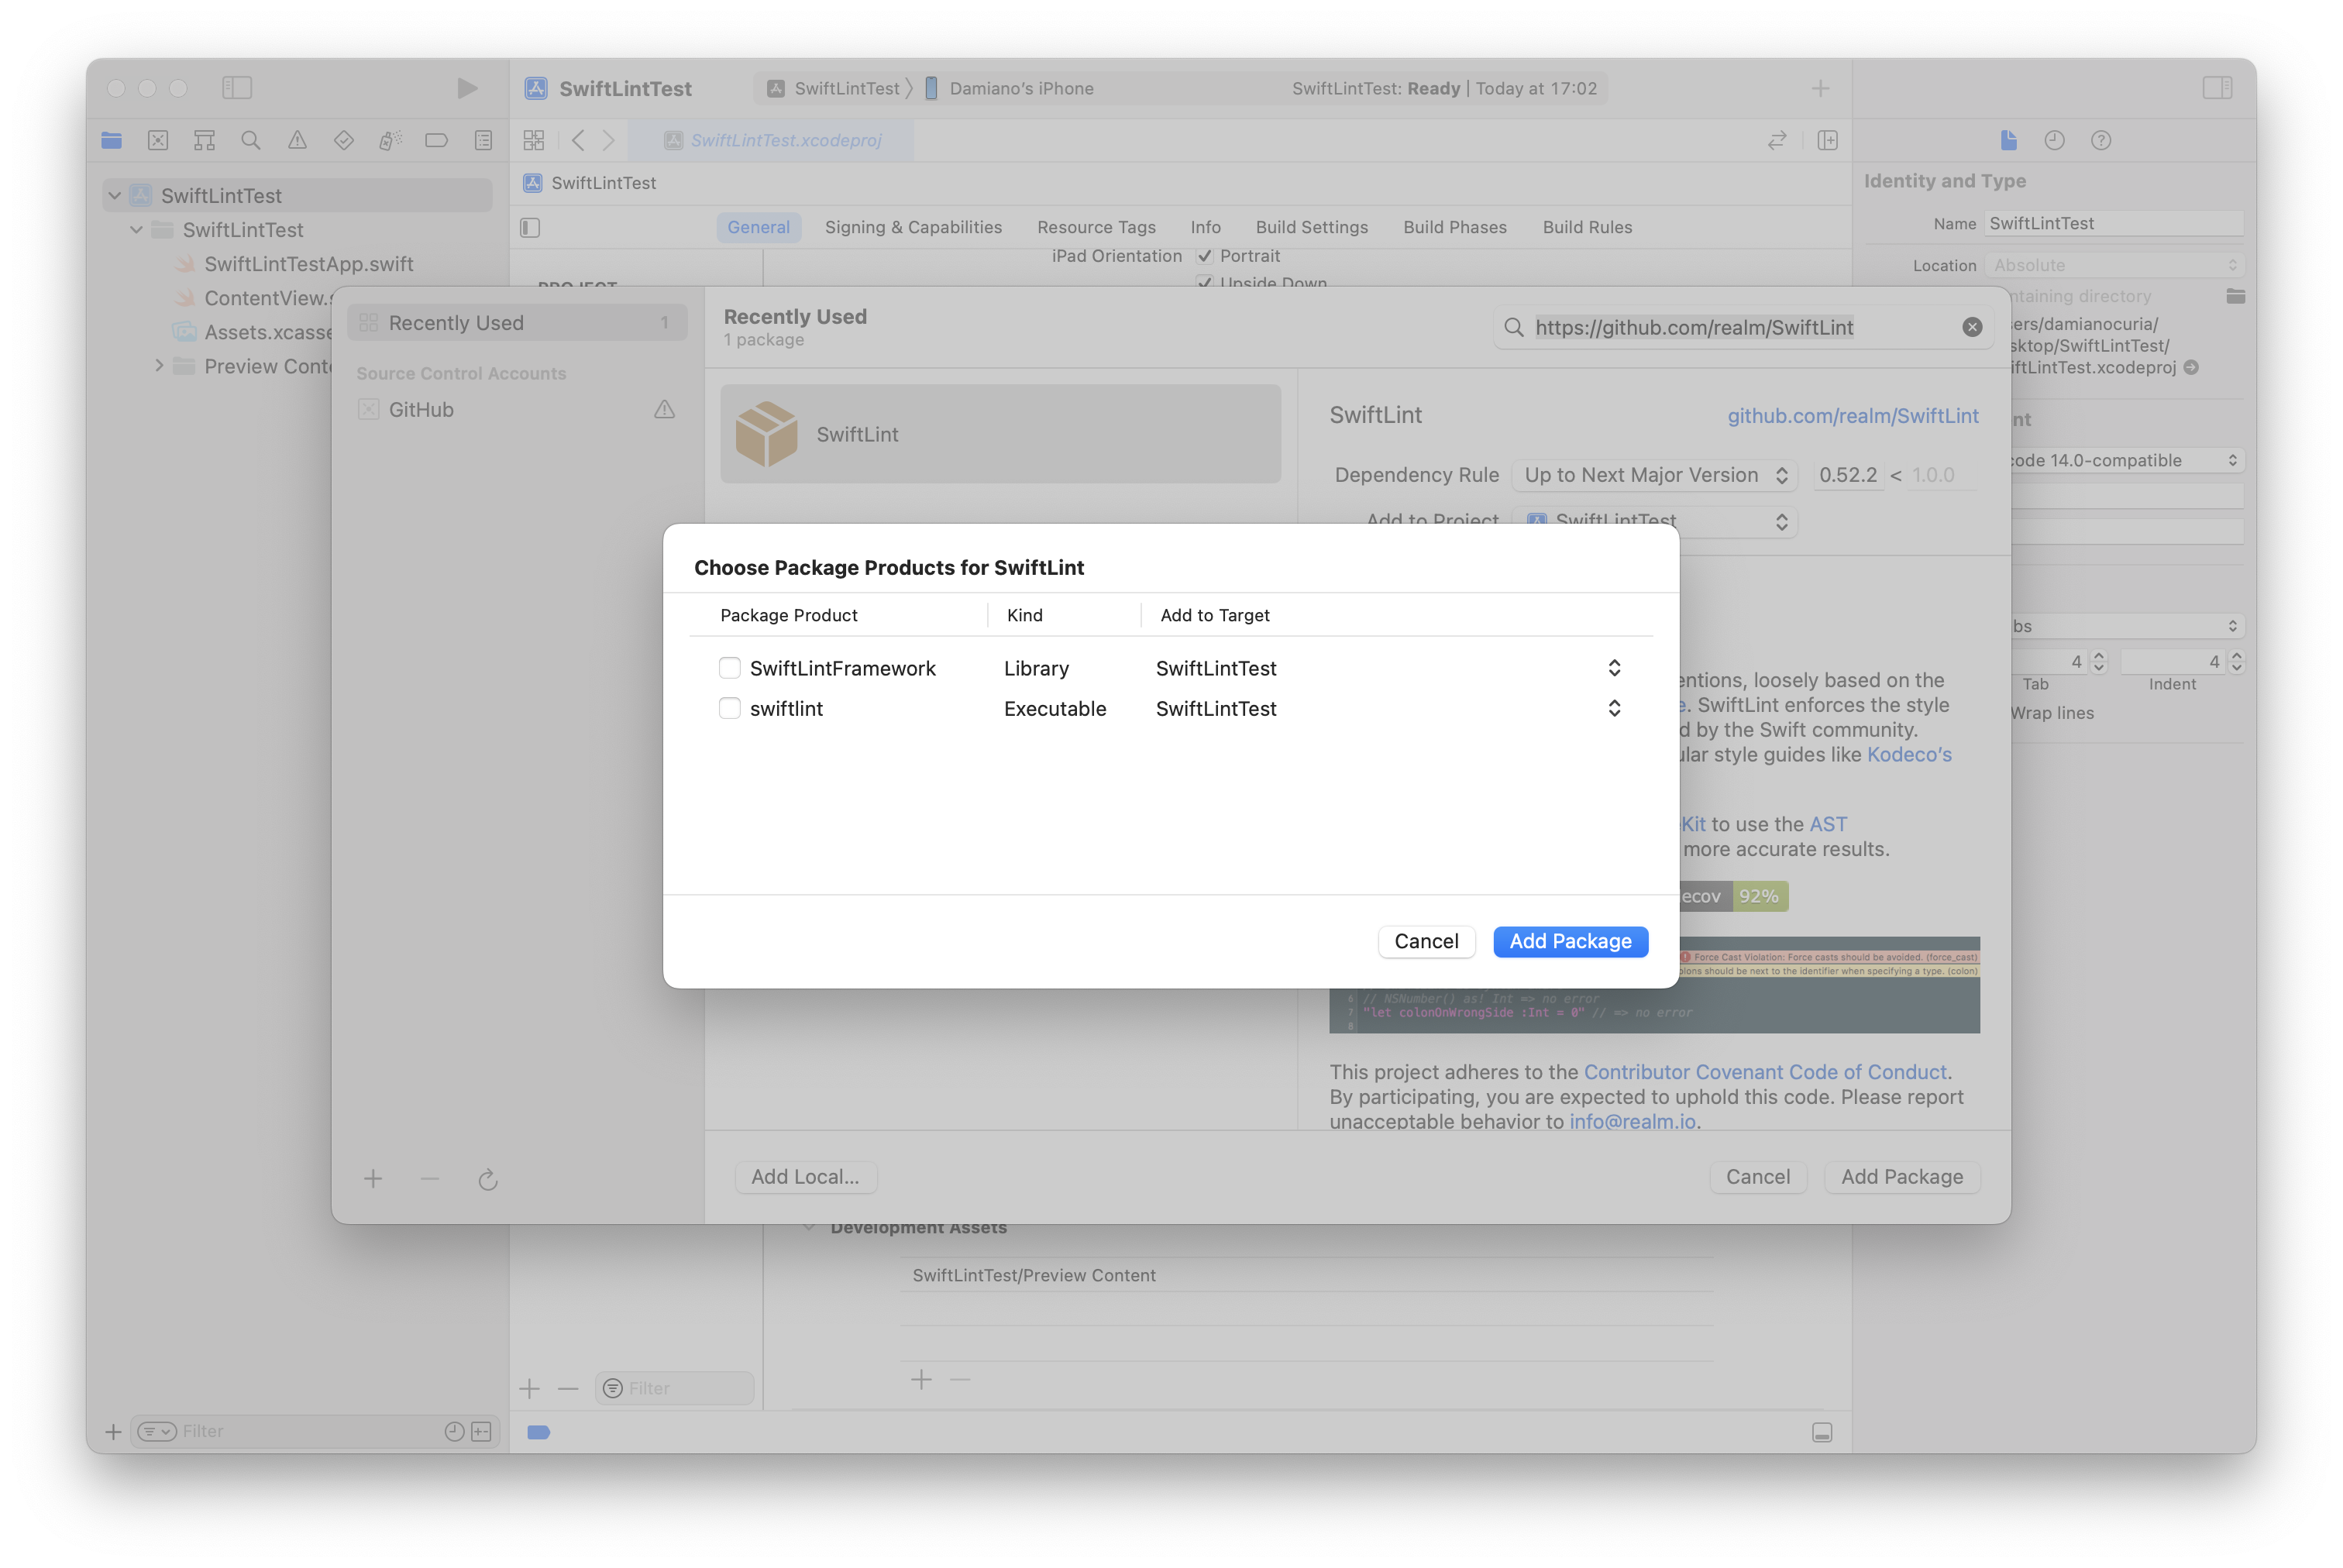This screenshot has width=2343, height=1568.
Task: Open the Find navigator magnifier icon
Action: 251,140
